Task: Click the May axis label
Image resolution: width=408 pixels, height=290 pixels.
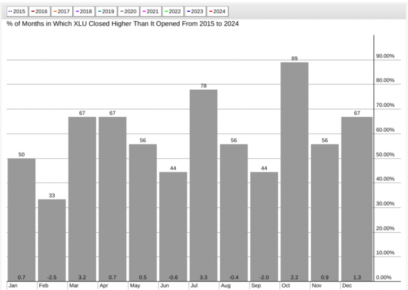Action: [135, 286]
